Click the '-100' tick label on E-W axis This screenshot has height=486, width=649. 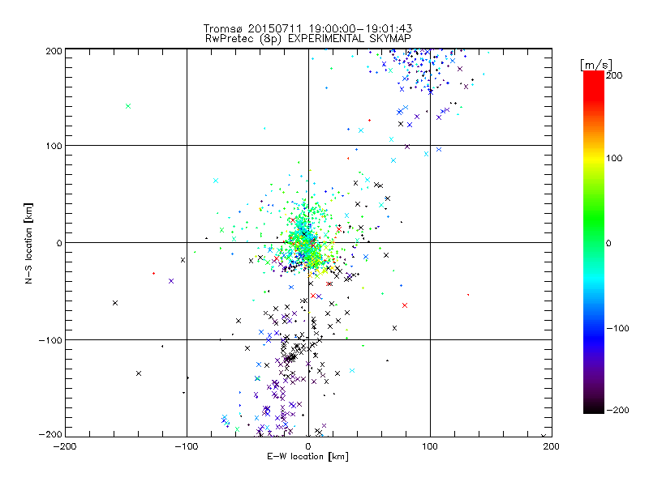187,446
